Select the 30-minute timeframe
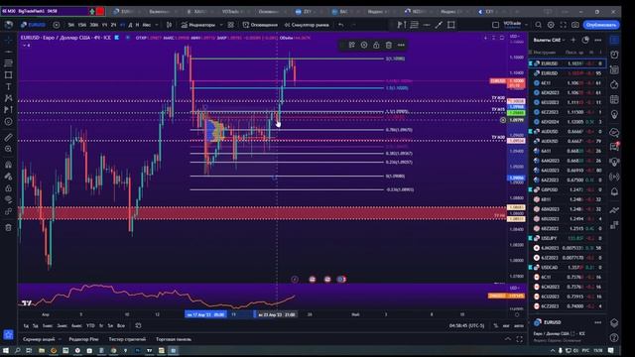The width and height of the screenshot is (635, 357). [x=93, y=25]
